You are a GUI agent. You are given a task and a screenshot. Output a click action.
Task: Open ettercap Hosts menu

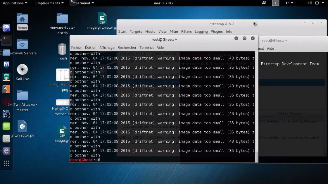(x=150, y=32)
